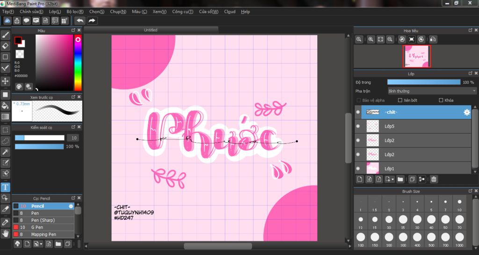Click the navigator canvas thumbnail
479x255 pixels.
pos(417,56)
